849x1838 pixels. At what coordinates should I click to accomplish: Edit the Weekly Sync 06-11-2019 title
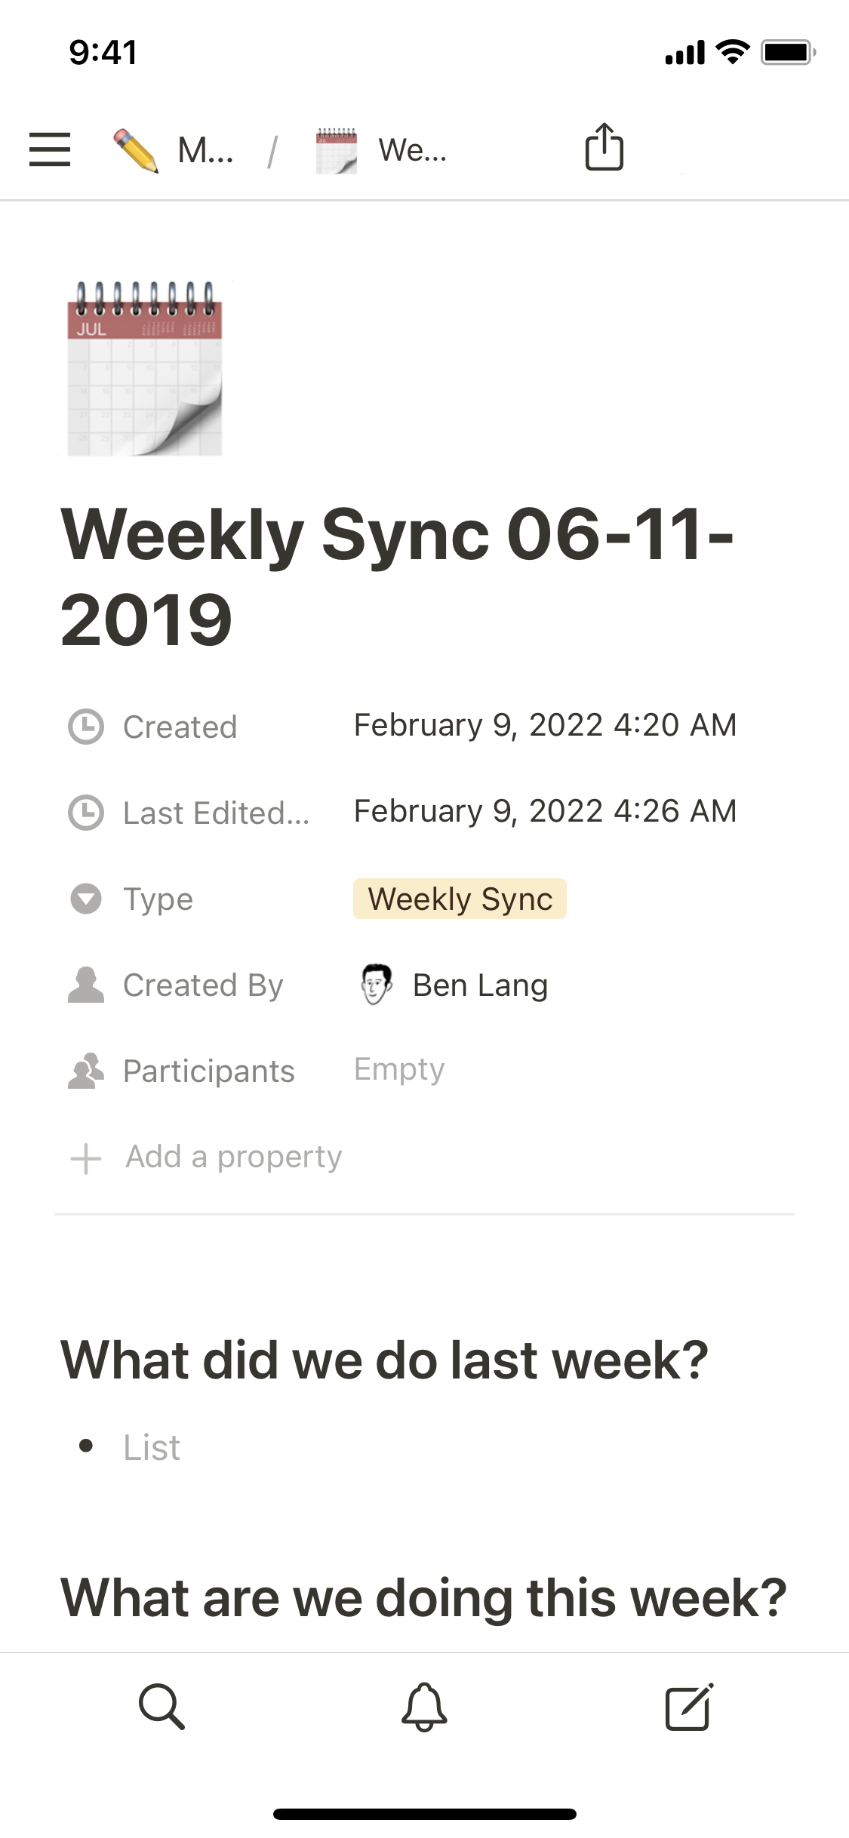click(396, 576)
